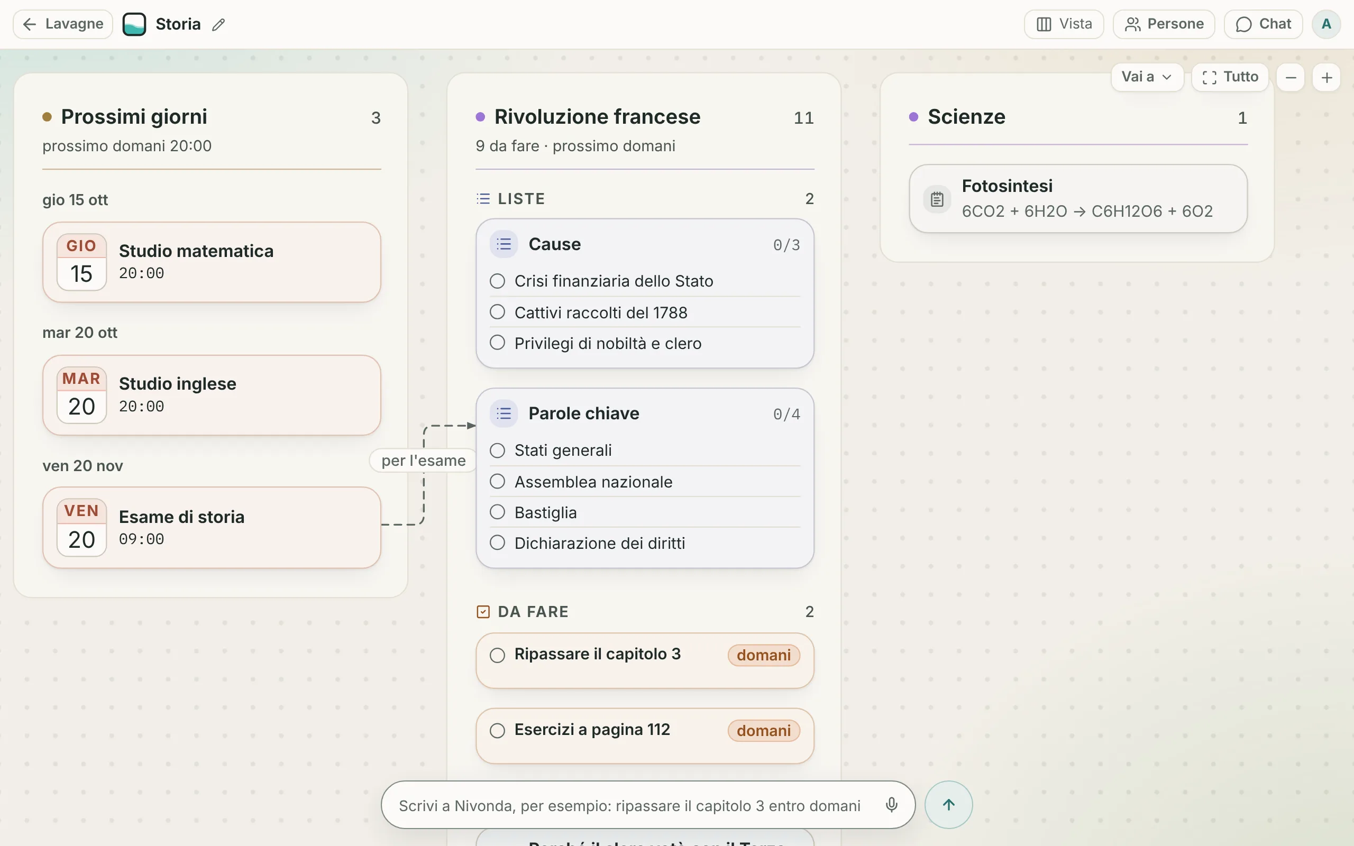Click the domani tag on Esercizi a pagina 112
Screen dimensions: 1354x846
[x=764, y=731]
